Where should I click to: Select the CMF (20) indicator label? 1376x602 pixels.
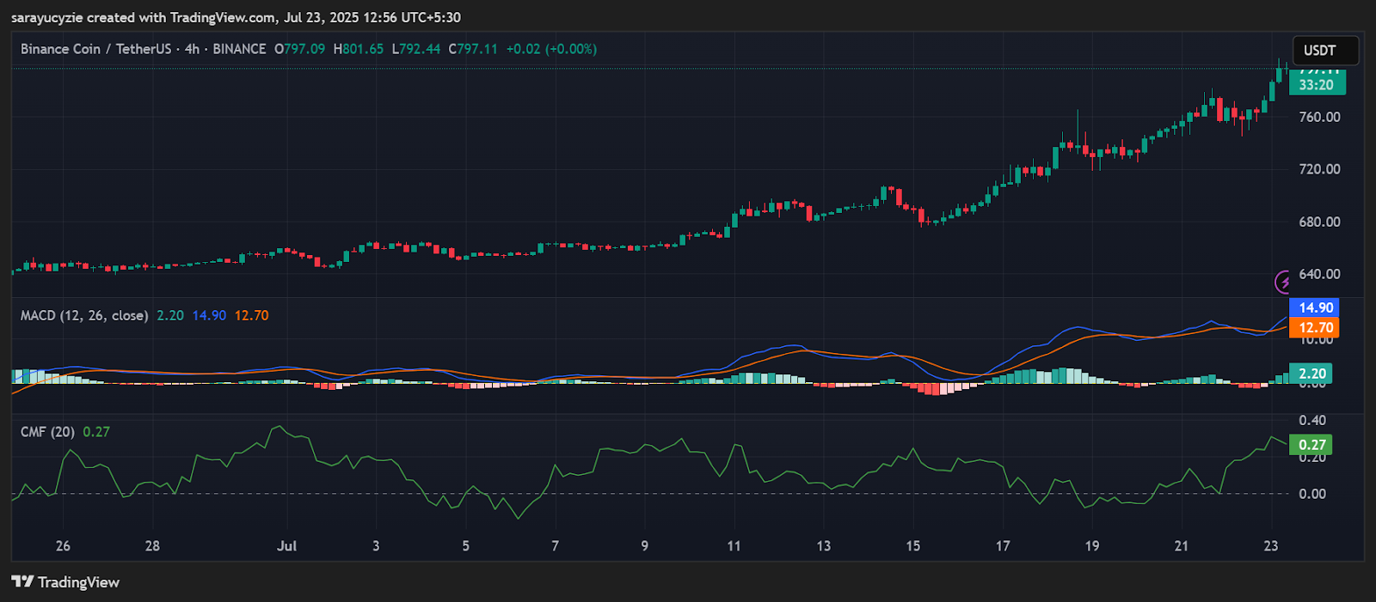[x=47, y=432]
